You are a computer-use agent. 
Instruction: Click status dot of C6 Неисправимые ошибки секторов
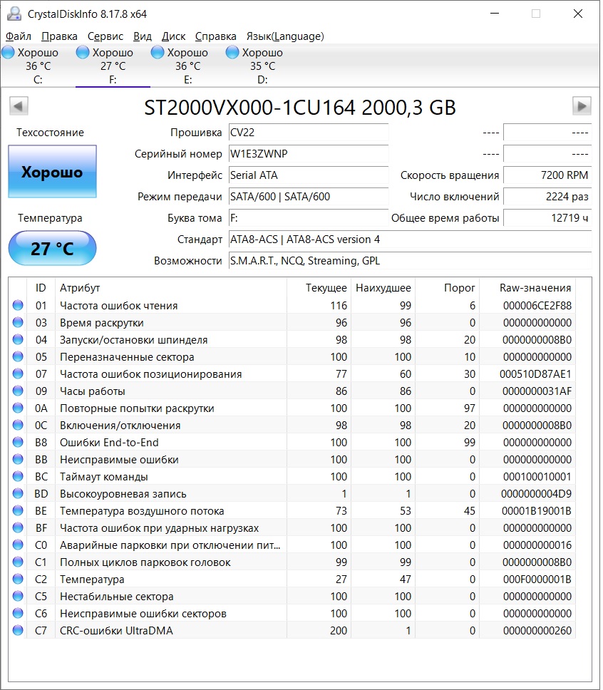click(x=18, y=613)
